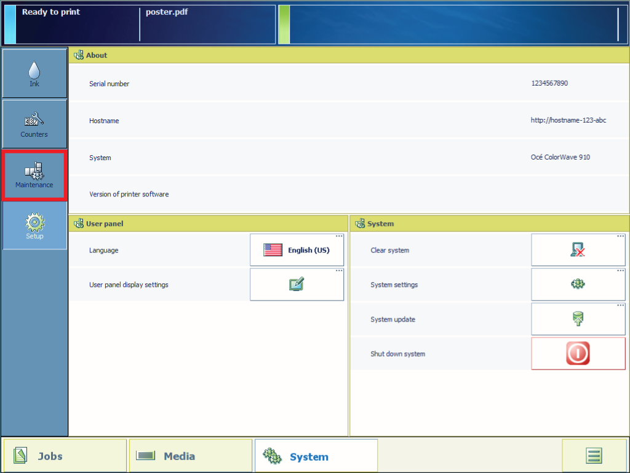Click the System tab gears icon

pyautogui.click(x=273, y=456)
